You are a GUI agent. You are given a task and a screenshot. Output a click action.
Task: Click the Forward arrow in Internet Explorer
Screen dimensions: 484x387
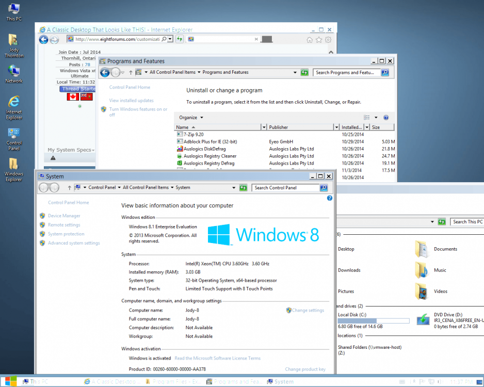(x=54, y=40)
